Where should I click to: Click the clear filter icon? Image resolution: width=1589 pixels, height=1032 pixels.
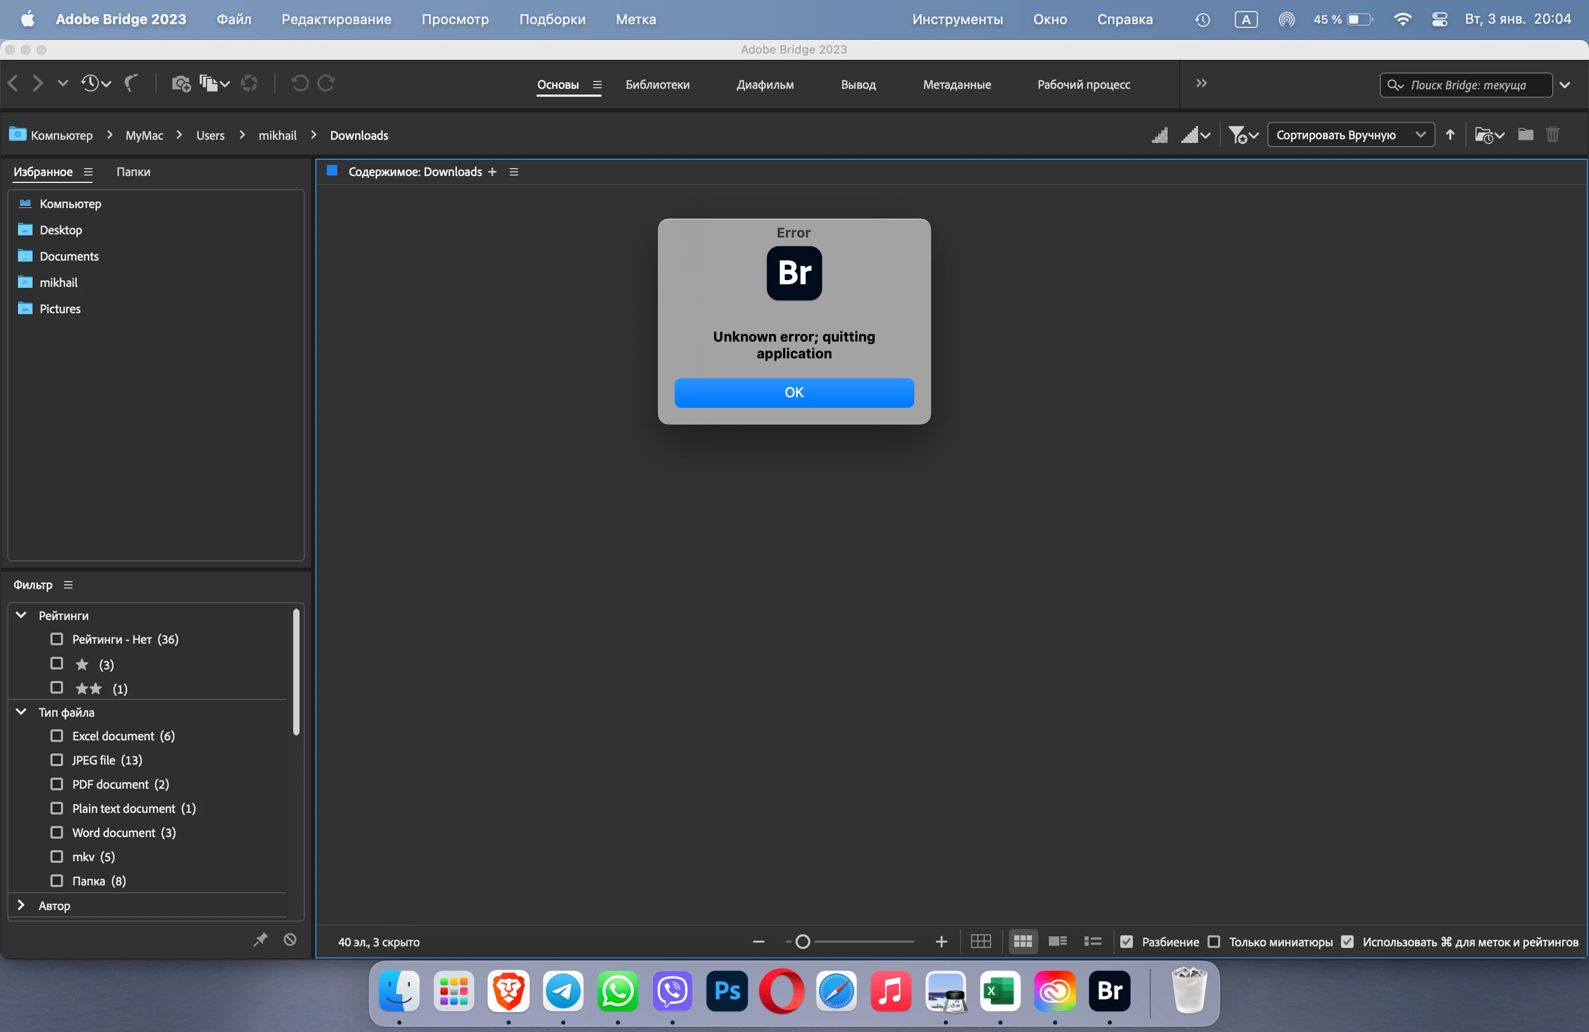point(290,939)
